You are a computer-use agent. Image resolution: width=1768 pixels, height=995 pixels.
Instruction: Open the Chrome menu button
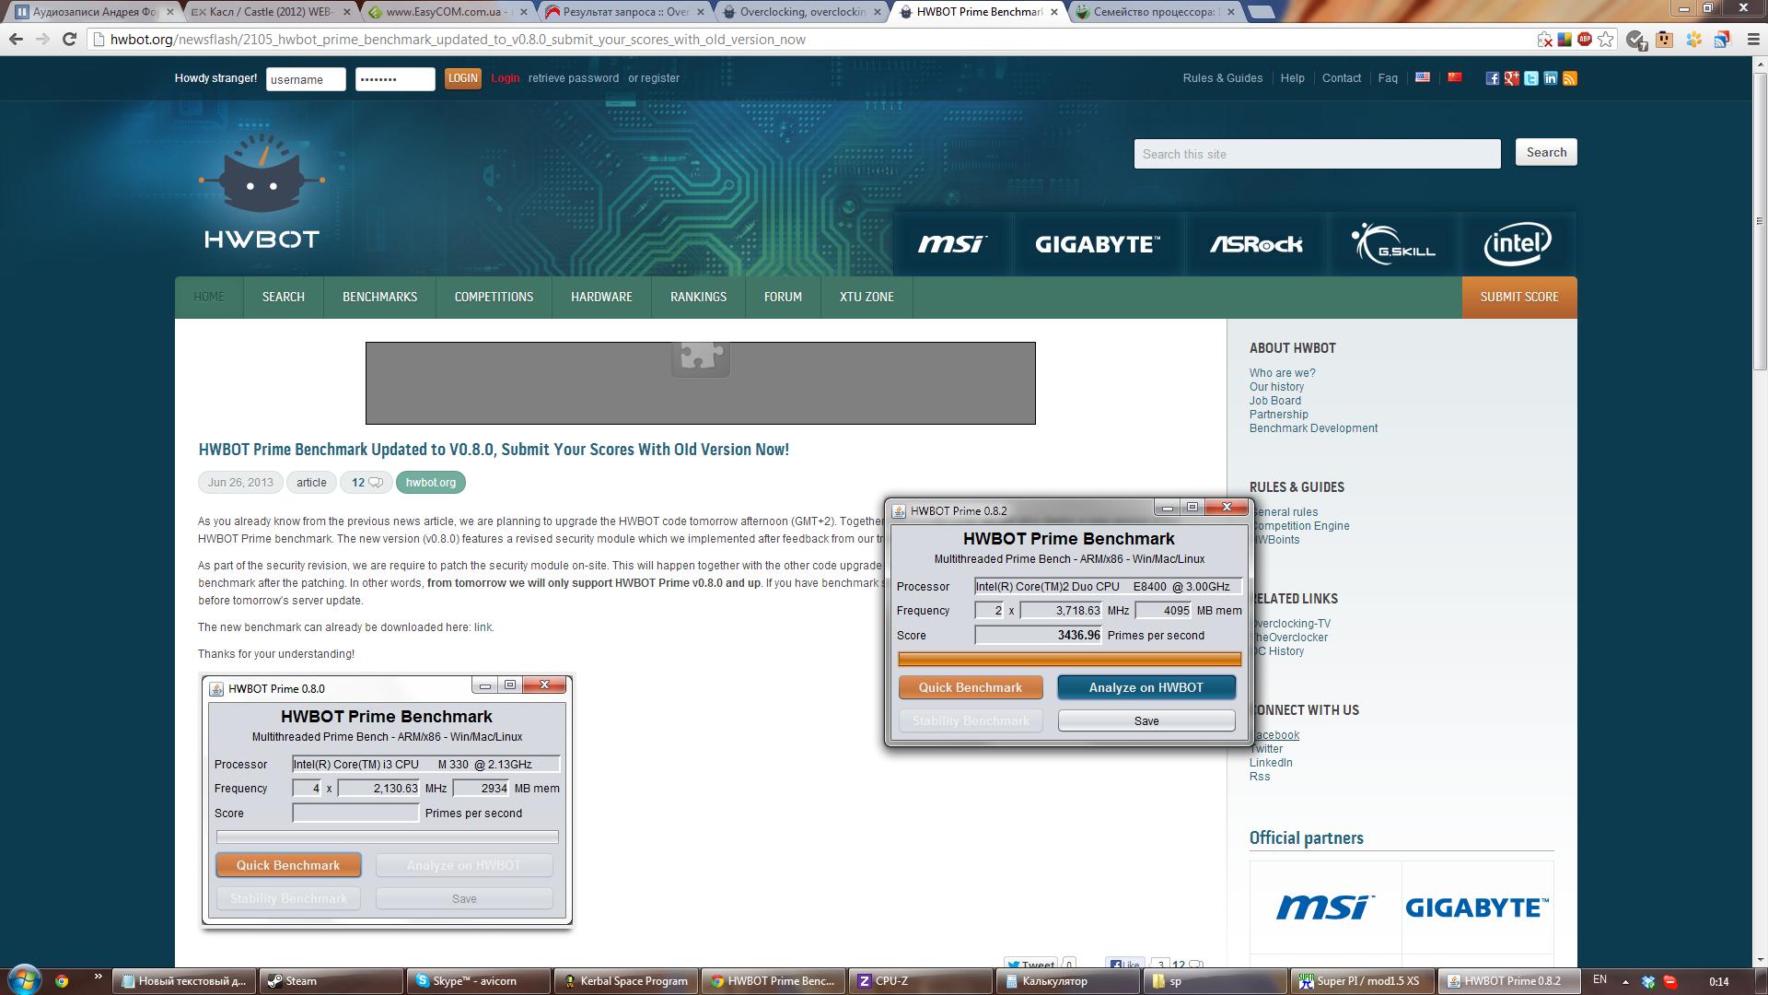pos(1751,40)
